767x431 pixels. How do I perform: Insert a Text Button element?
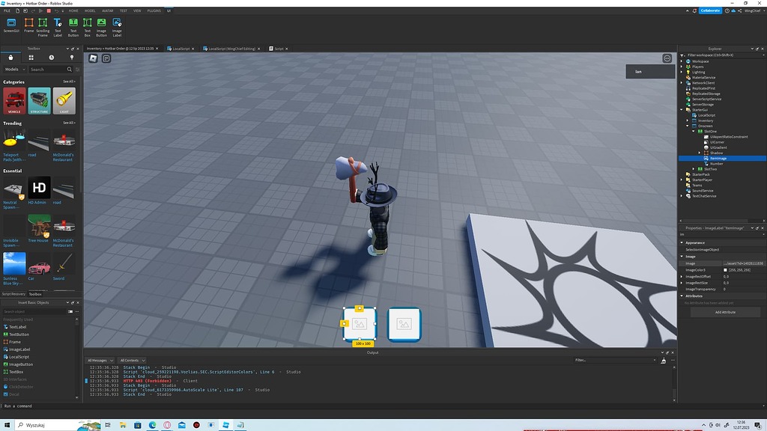coord(73,27)
